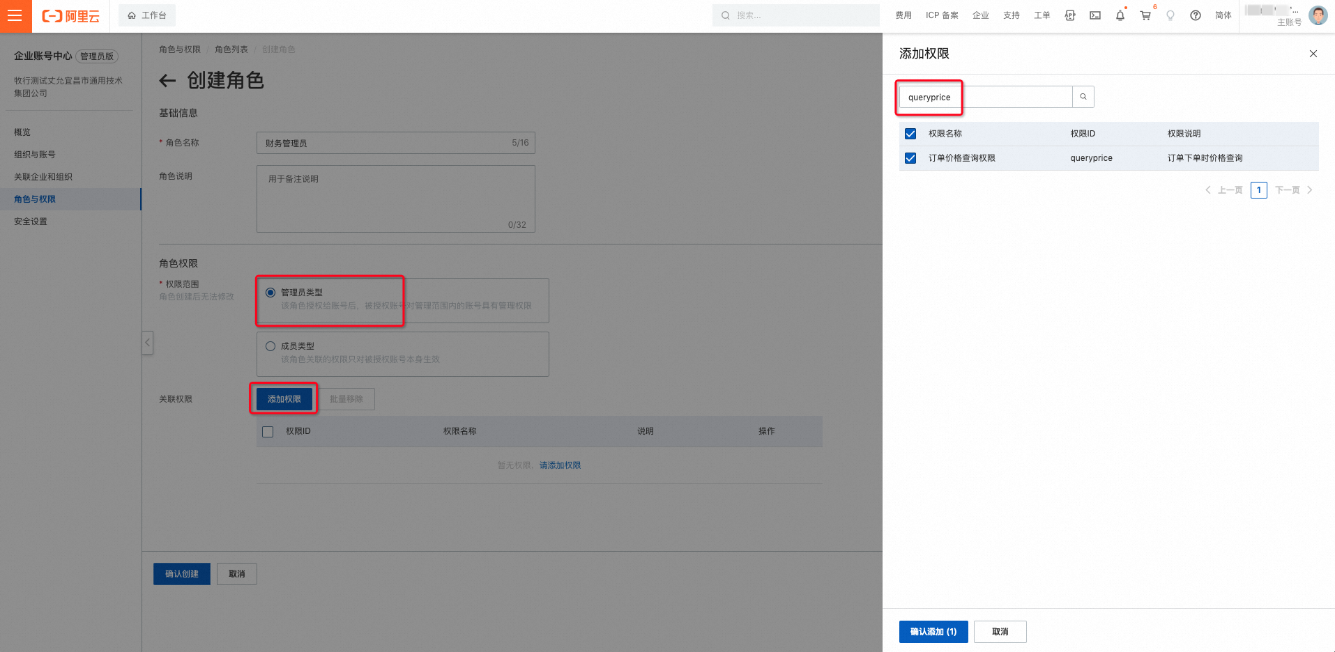Select the 成员类型 radio button
Screen dimensions: 1335x652
[x=270, y=346]
